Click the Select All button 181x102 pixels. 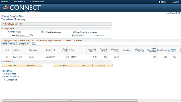point(12,65)
